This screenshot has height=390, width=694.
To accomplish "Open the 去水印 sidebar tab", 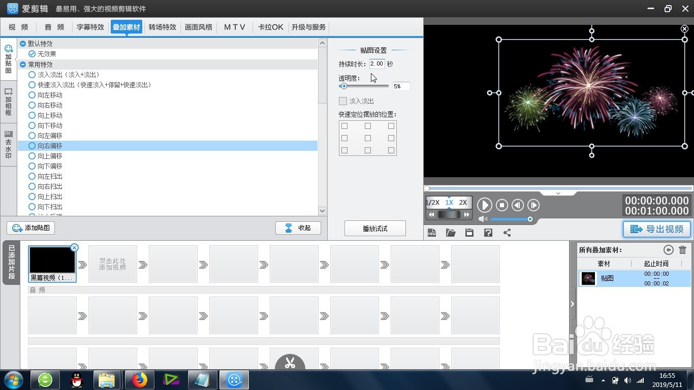I will click(9, 145).
